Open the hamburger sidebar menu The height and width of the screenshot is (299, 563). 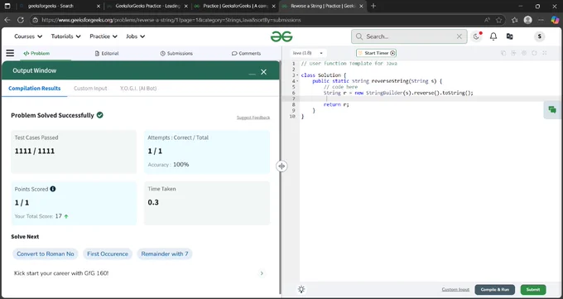click(10, 53)
